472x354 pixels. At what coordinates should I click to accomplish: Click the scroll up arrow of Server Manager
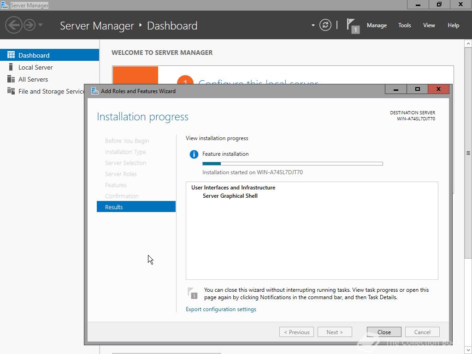[x=468, y=44]
